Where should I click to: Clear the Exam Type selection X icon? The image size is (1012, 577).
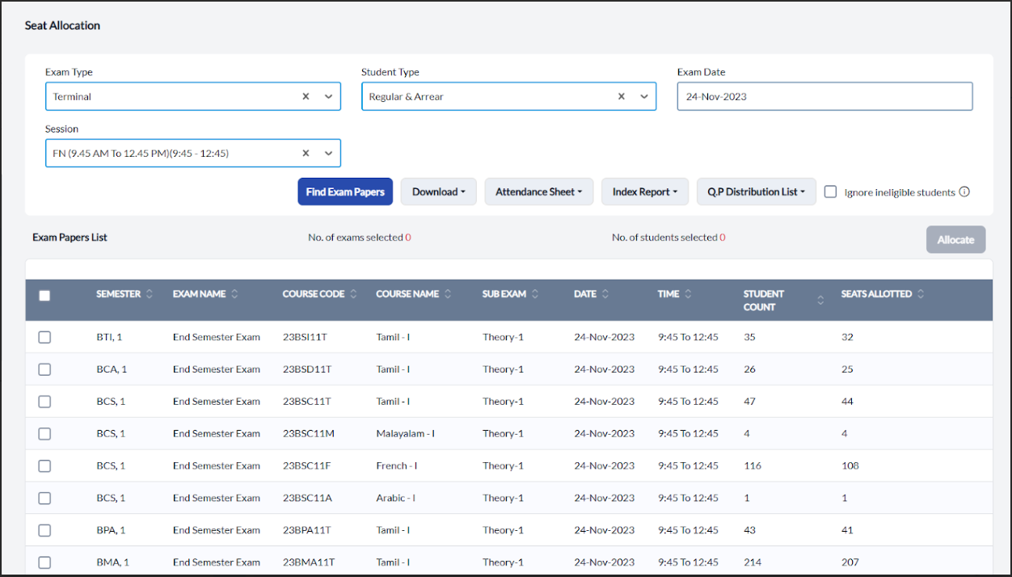pyautogui.click(x=306, y=96)
